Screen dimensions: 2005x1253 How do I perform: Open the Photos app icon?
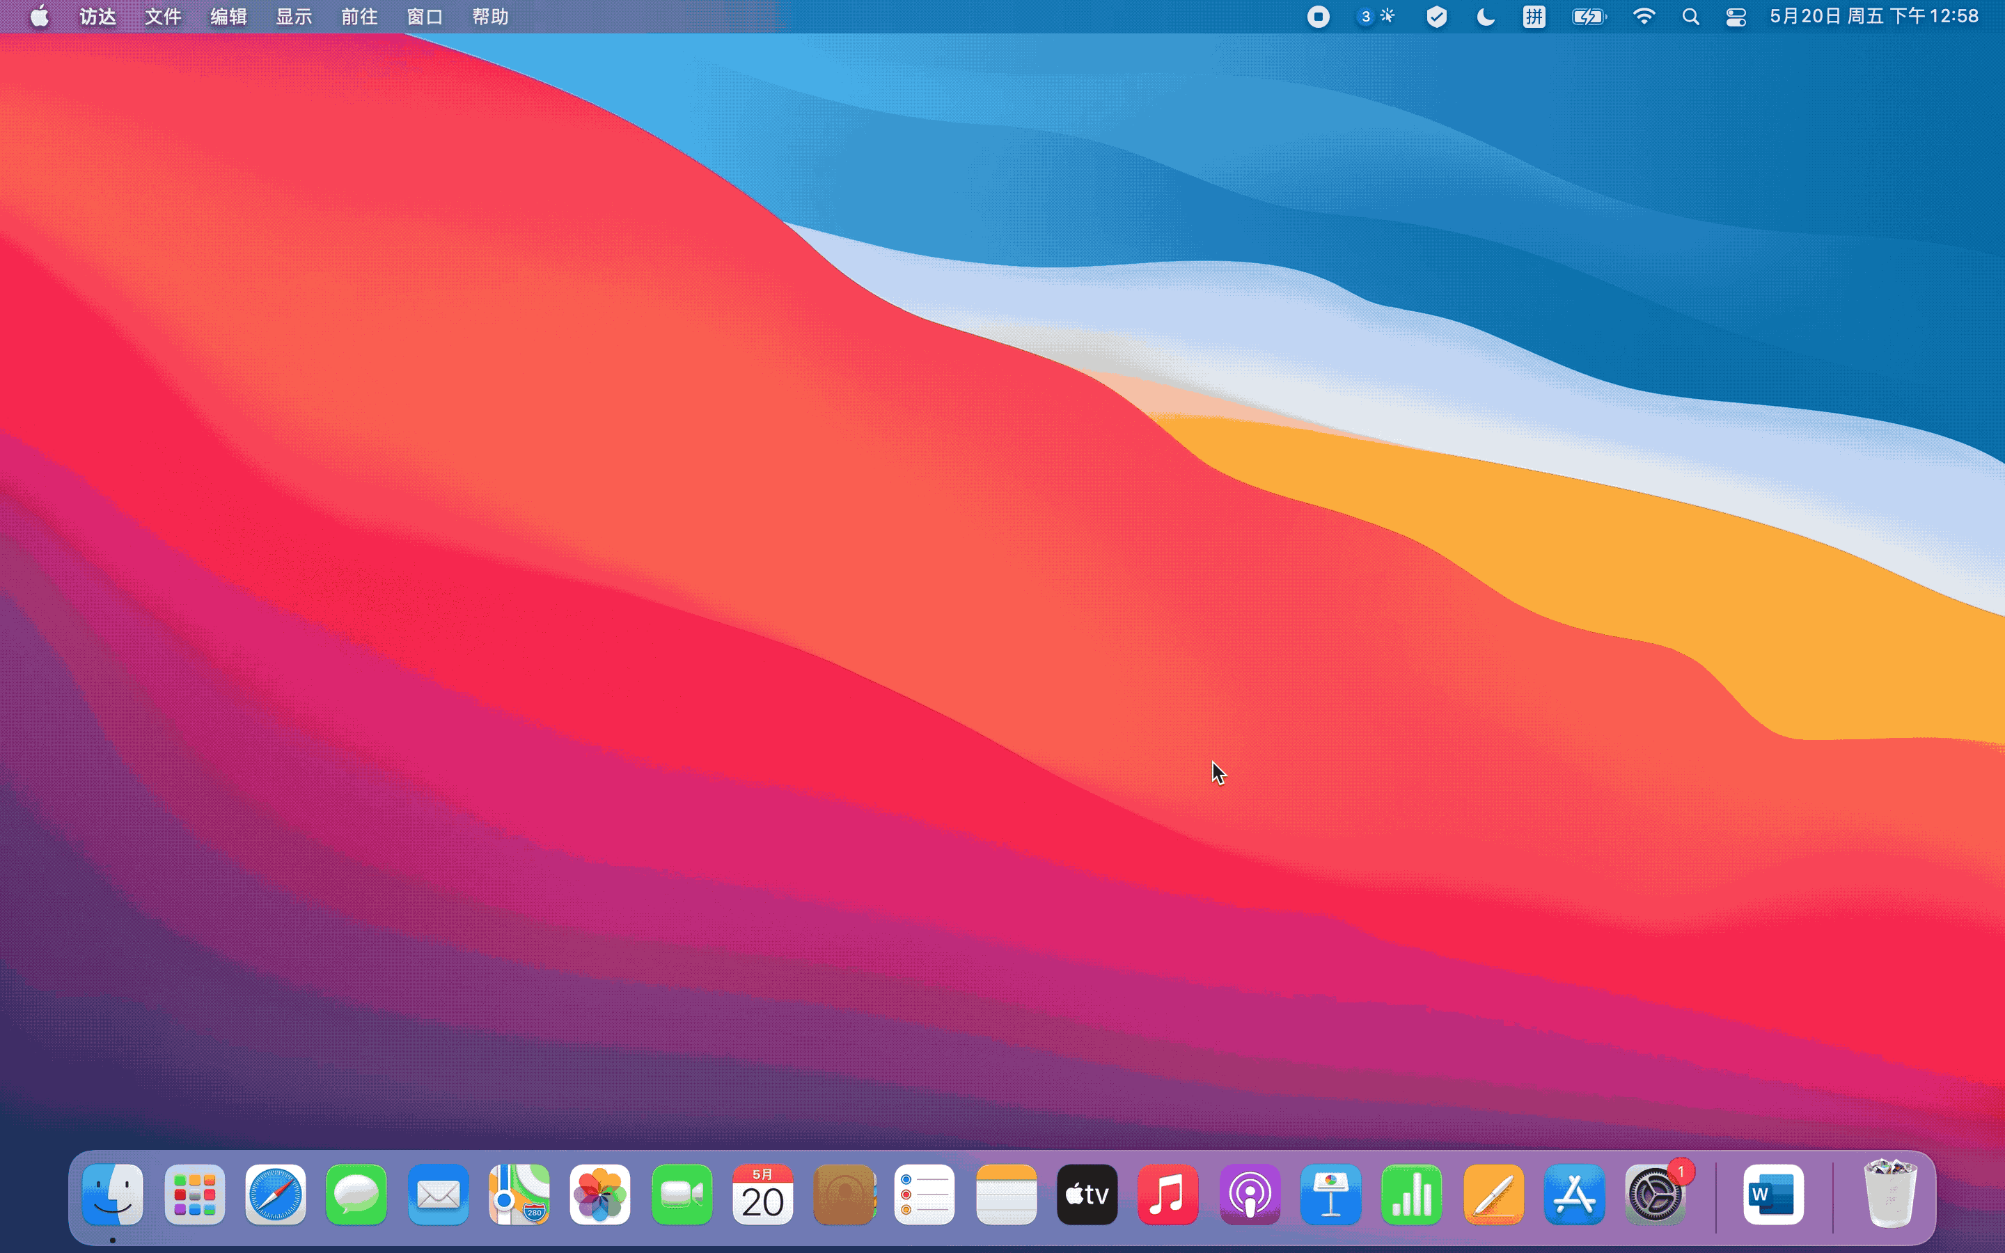pyautogui.click(x=600, y=1194)
